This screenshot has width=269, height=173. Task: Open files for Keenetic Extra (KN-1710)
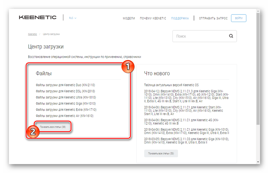[66, 110]
